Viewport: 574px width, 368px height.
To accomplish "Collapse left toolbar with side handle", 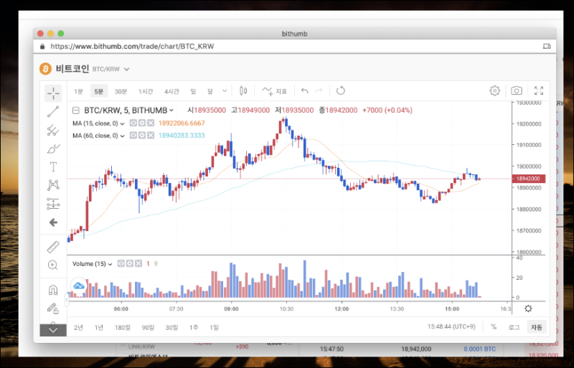I will [67, 300].
